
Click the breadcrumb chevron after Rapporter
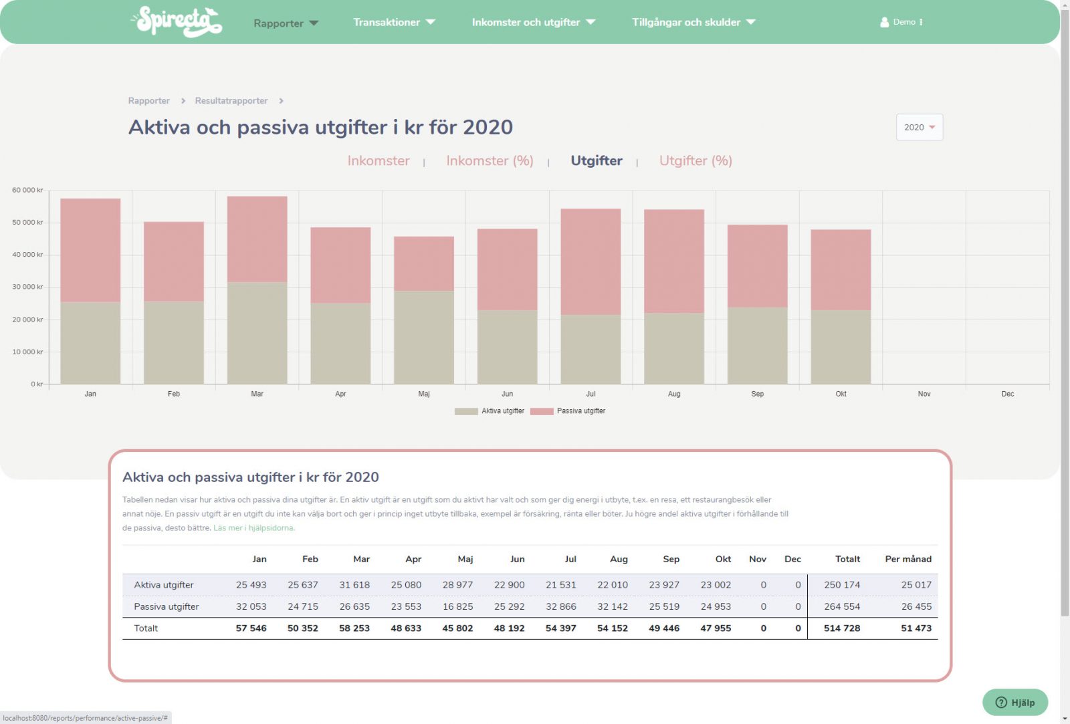(x=183, y=101)
